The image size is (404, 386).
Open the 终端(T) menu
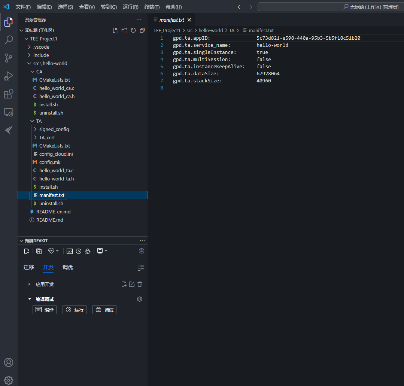click(152, 7)
